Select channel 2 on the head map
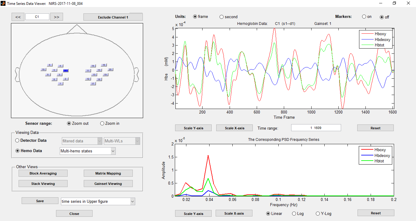Image resolution: width=416 pixels, height=221 pixels. [x=65, y=79]
